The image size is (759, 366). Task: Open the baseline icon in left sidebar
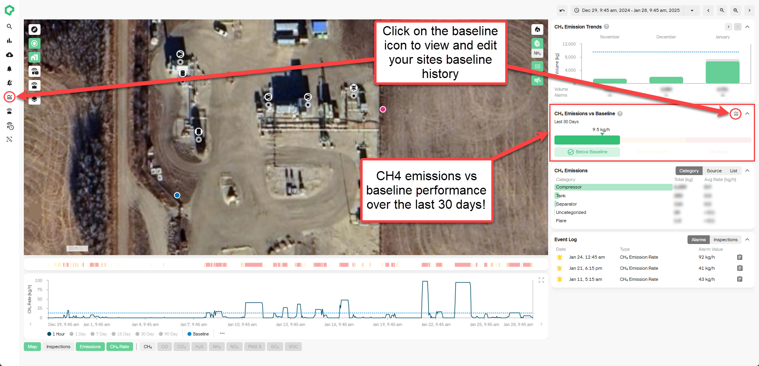10,97
